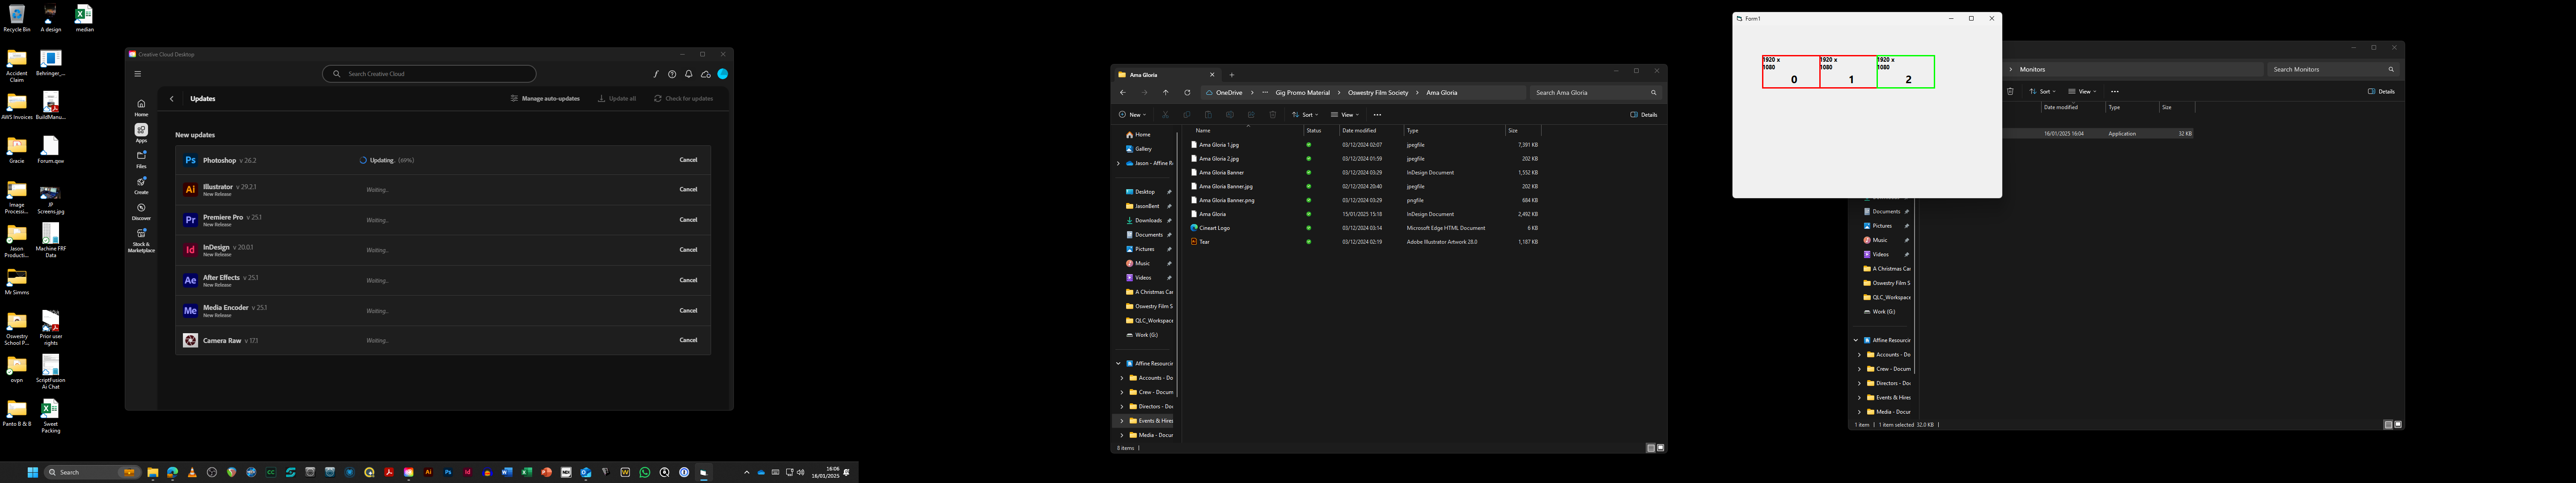Cancel the Illustrator update
This screenshot has height=483, width=2576.
click(688, 189)
